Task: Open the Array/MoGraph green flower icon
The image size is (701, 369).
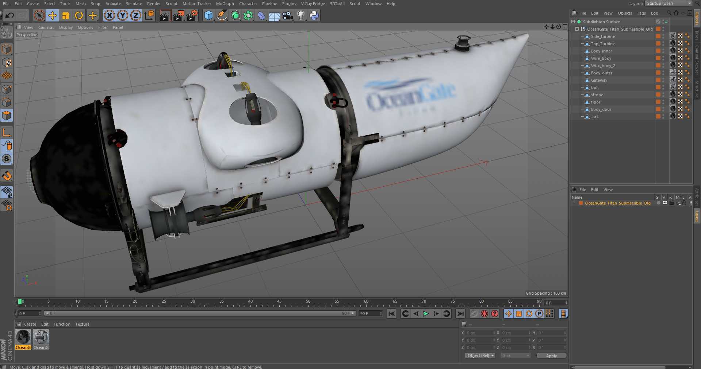Action: [x=248, y=15]
